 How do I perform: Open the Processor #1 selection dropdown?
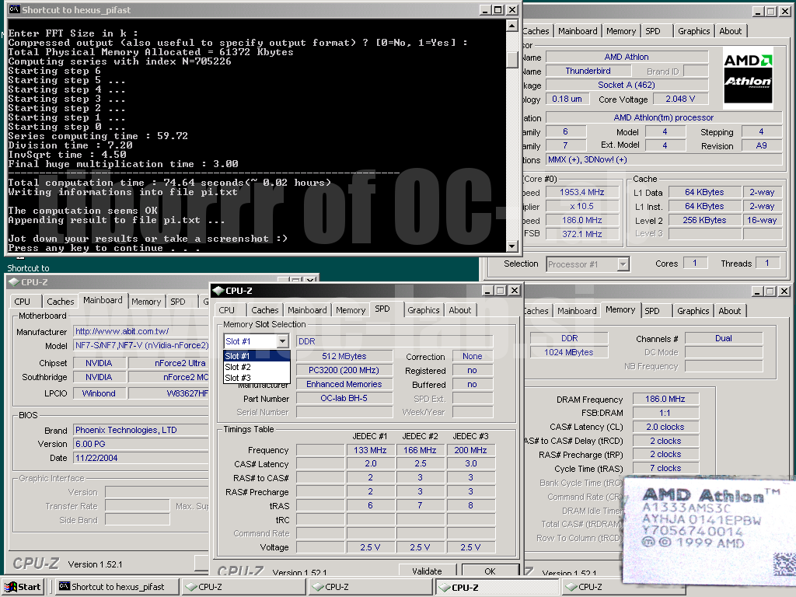pos(623,264)
